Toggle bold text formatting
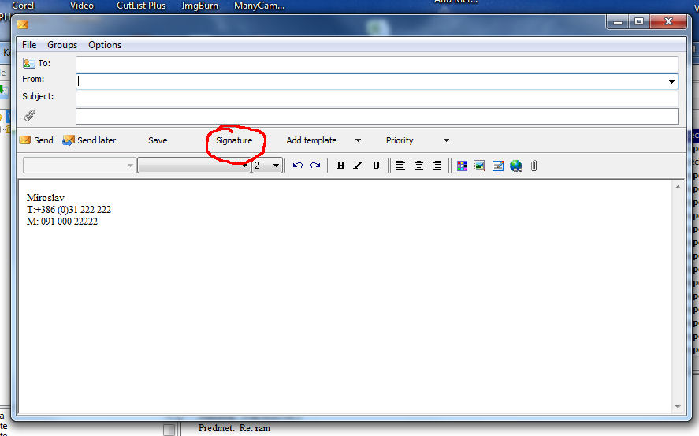The width and height of the screenshot is (699, 436). [340, 166]
